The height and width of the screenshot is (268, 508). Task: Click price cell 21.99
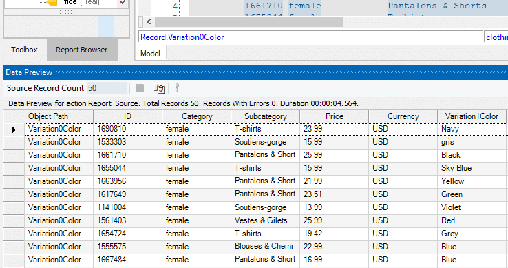click(x=335, y=181)
